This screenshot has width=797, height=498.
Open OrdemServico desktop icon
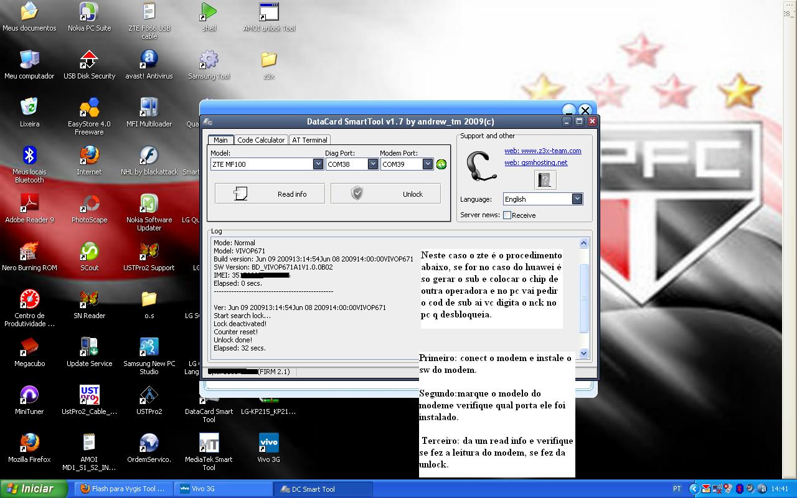tap(149, 448)
